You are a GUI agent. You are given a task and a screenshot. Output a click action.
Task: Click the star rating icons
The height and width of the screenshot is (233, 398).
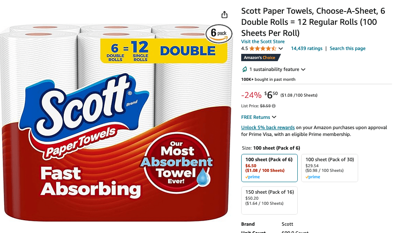(x=263, y=48)
